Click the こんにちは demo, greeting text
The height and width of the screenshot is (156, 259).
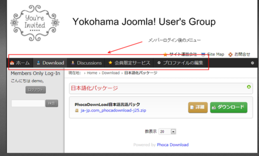point(27,81)
